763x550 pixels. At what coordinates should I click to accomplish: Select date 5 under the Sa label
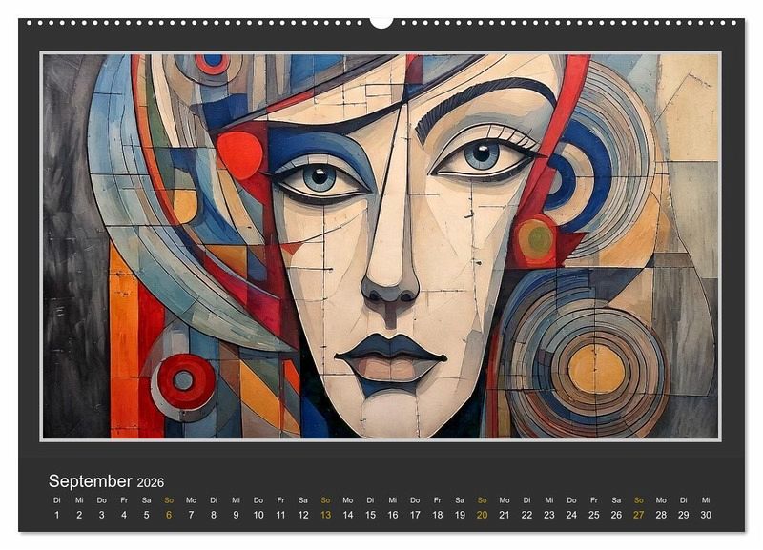pyautogui.click(x=146, y=515)
